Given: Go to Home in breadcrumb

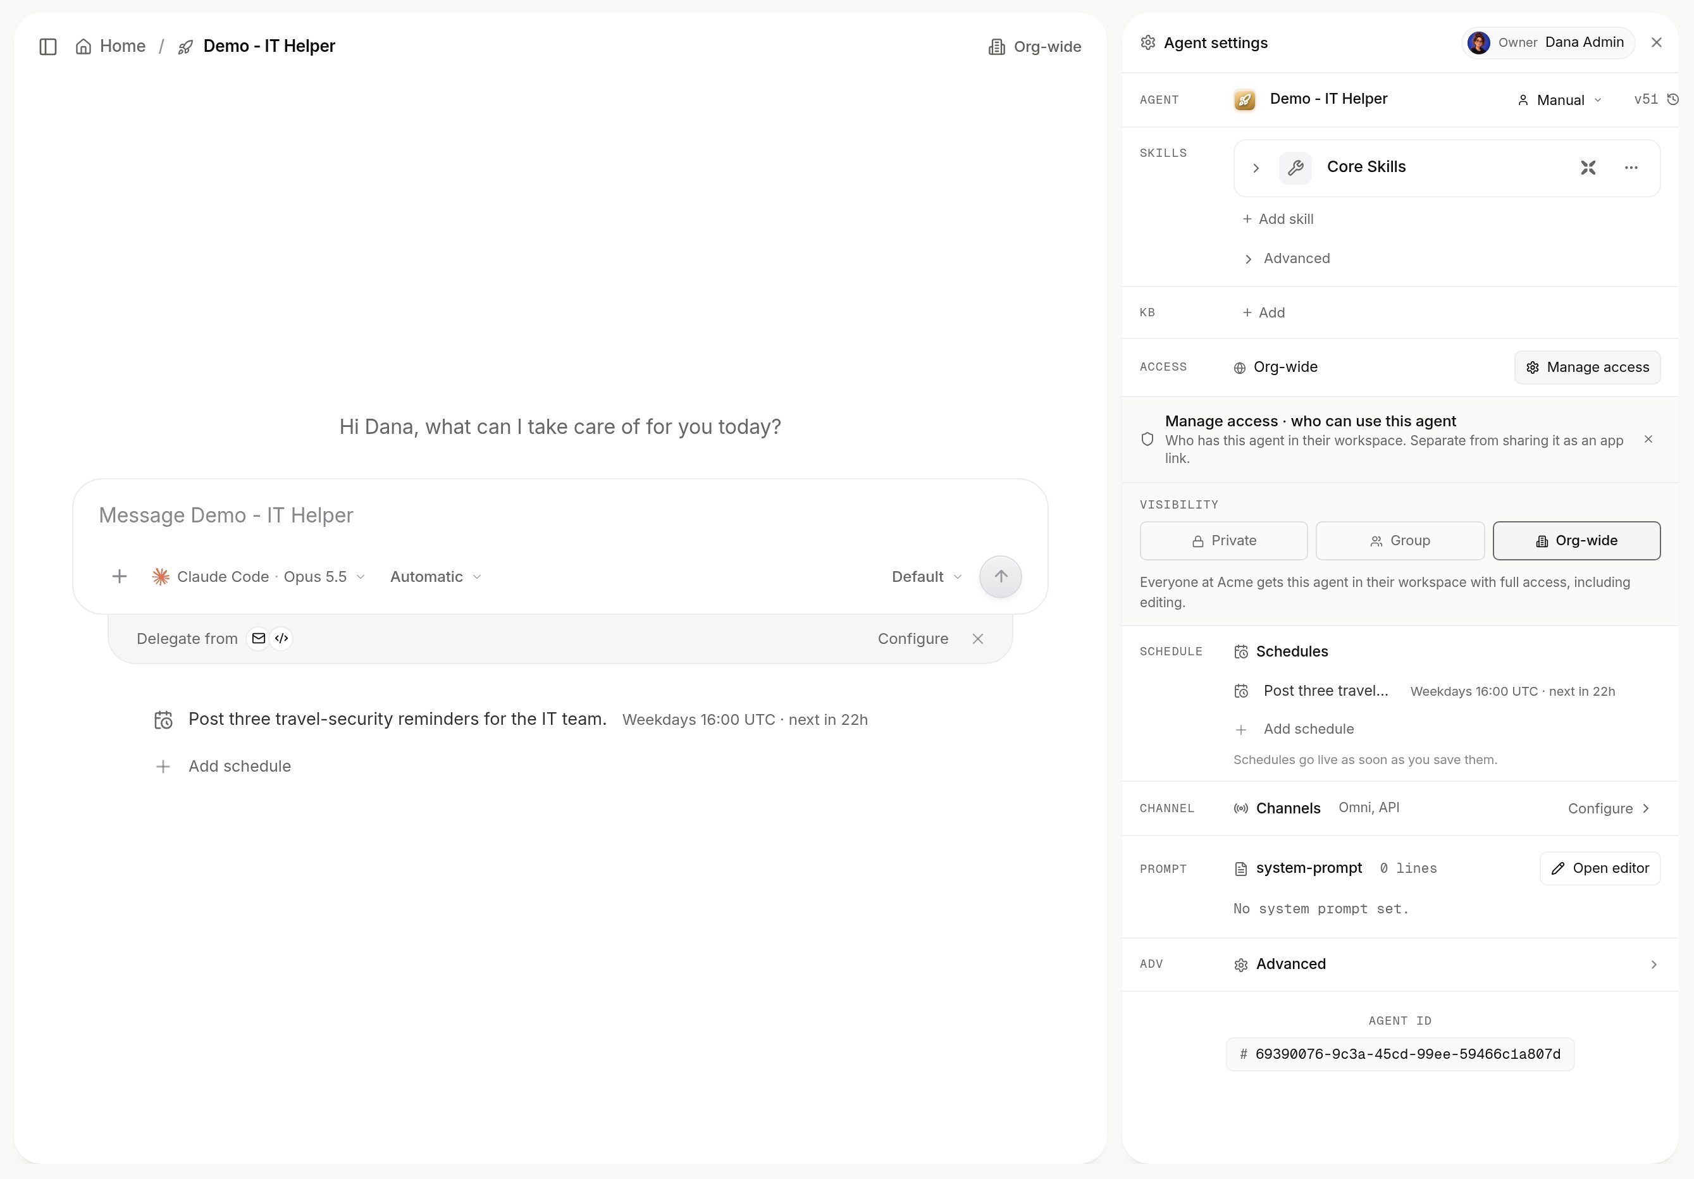Looking at the screenshot, I should tap(111, 46).
